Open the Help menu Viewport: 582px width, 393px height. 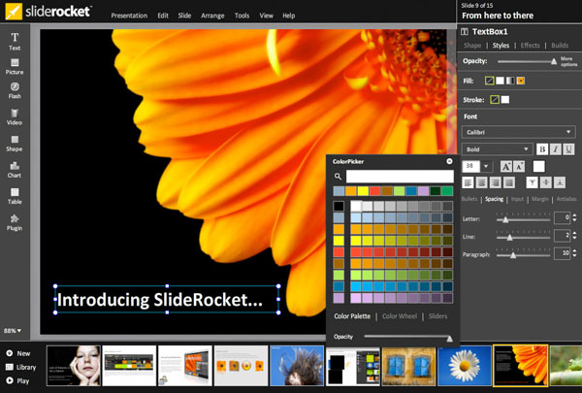[289, 16]
